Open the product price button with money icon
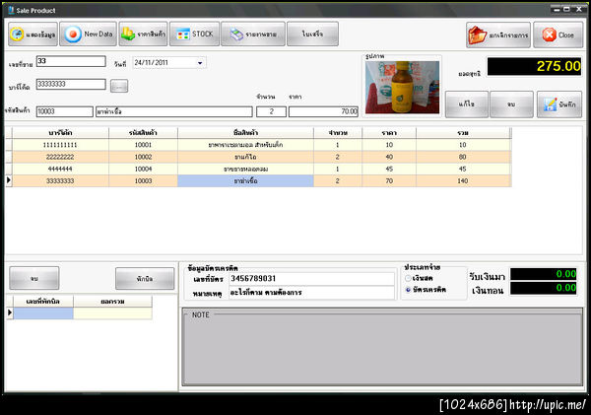Screen dimensions: 591x415 [x=143, y=35]
